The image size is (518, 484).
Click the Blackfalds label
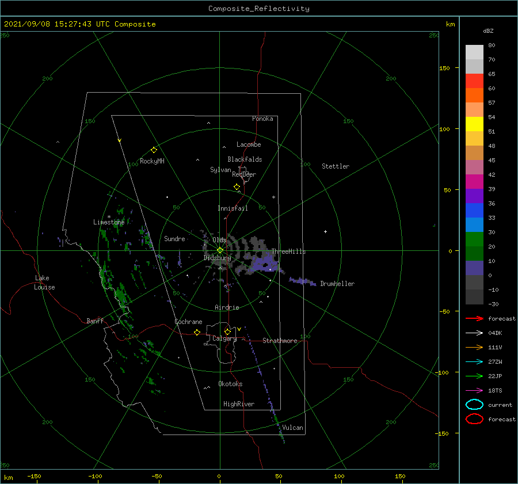coord(245,159)
